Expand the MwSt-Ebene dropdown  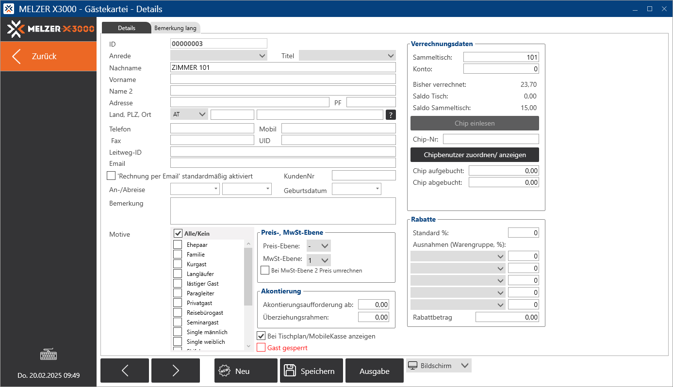[319, 260]
